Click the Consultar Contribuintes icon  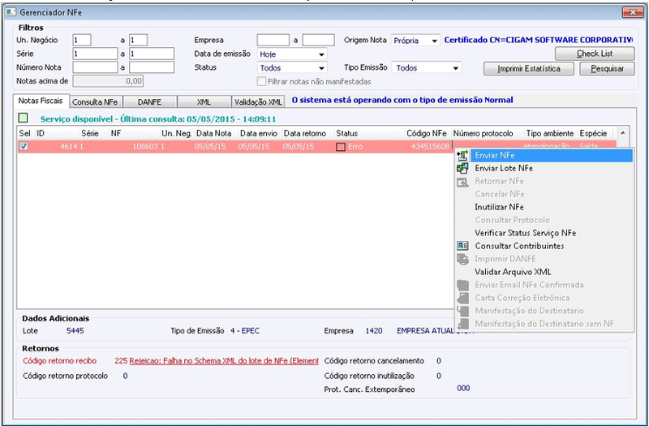(462, 246)
